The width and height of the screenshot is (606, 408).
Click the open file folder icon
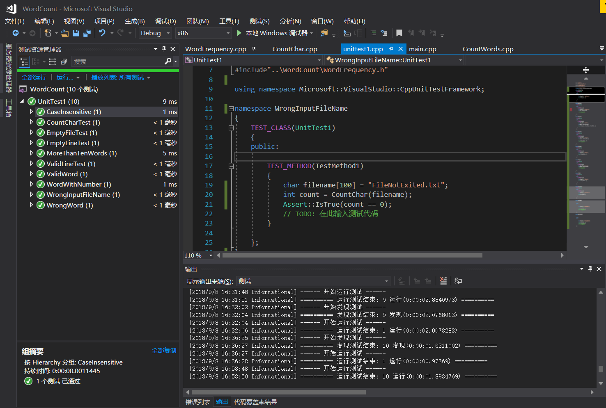(x=65, y=33)
